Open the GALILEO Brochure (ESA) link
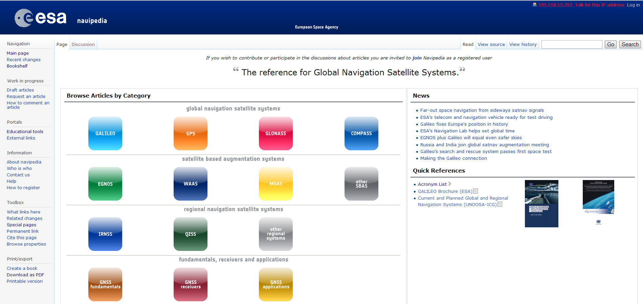643x304 pixels. tap(445, 191)
